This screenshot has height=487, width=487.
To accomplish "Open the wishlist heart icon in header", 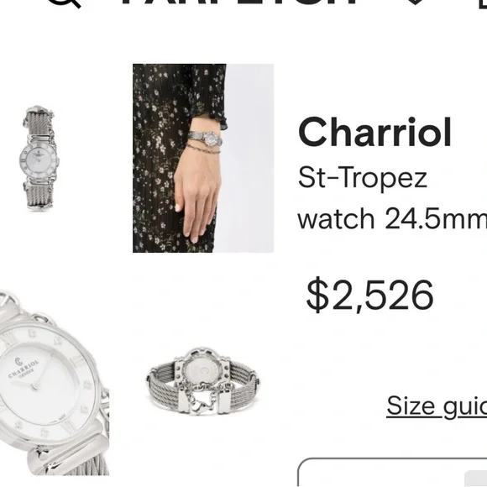I will pyautogui.click(x=416, y=2).
